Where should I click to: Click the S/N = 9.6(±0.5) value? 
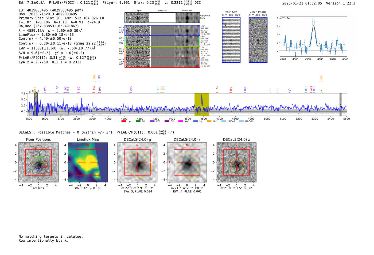[x=34, y=53]
